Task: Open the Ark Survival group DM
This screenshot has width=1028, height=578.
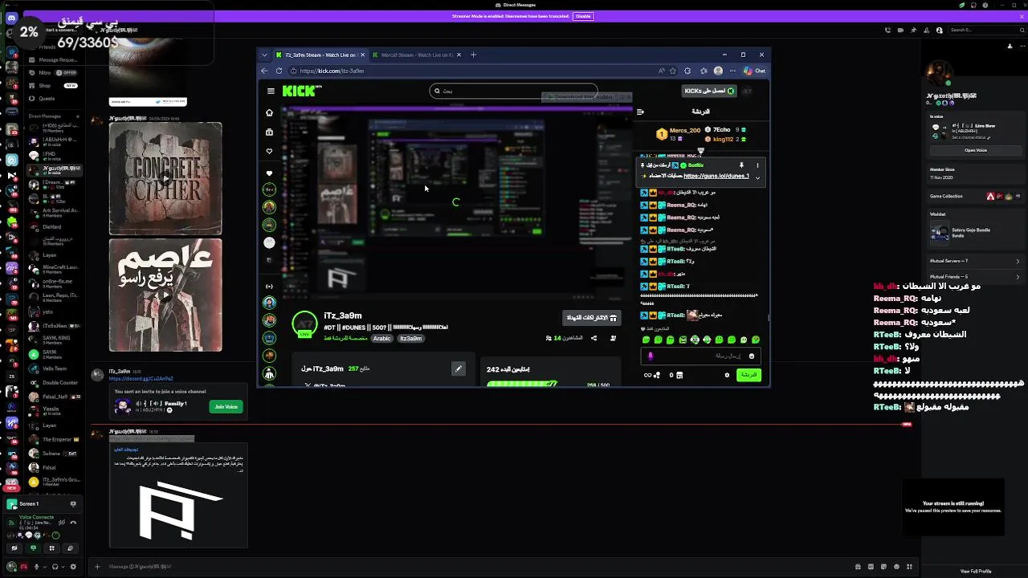Action: [54, 213]
